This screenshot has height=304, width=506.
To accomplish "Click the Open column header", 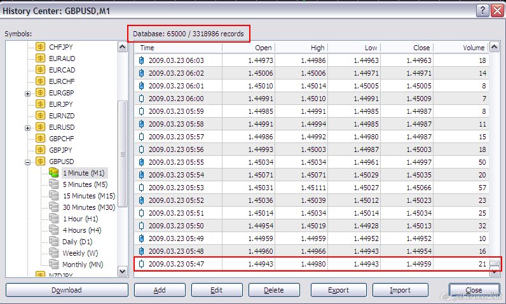I will point(249,48).
